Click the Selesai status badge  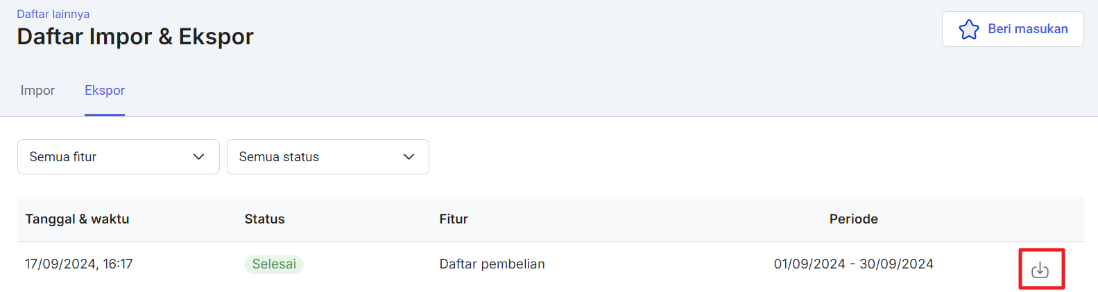pos(274,264)
